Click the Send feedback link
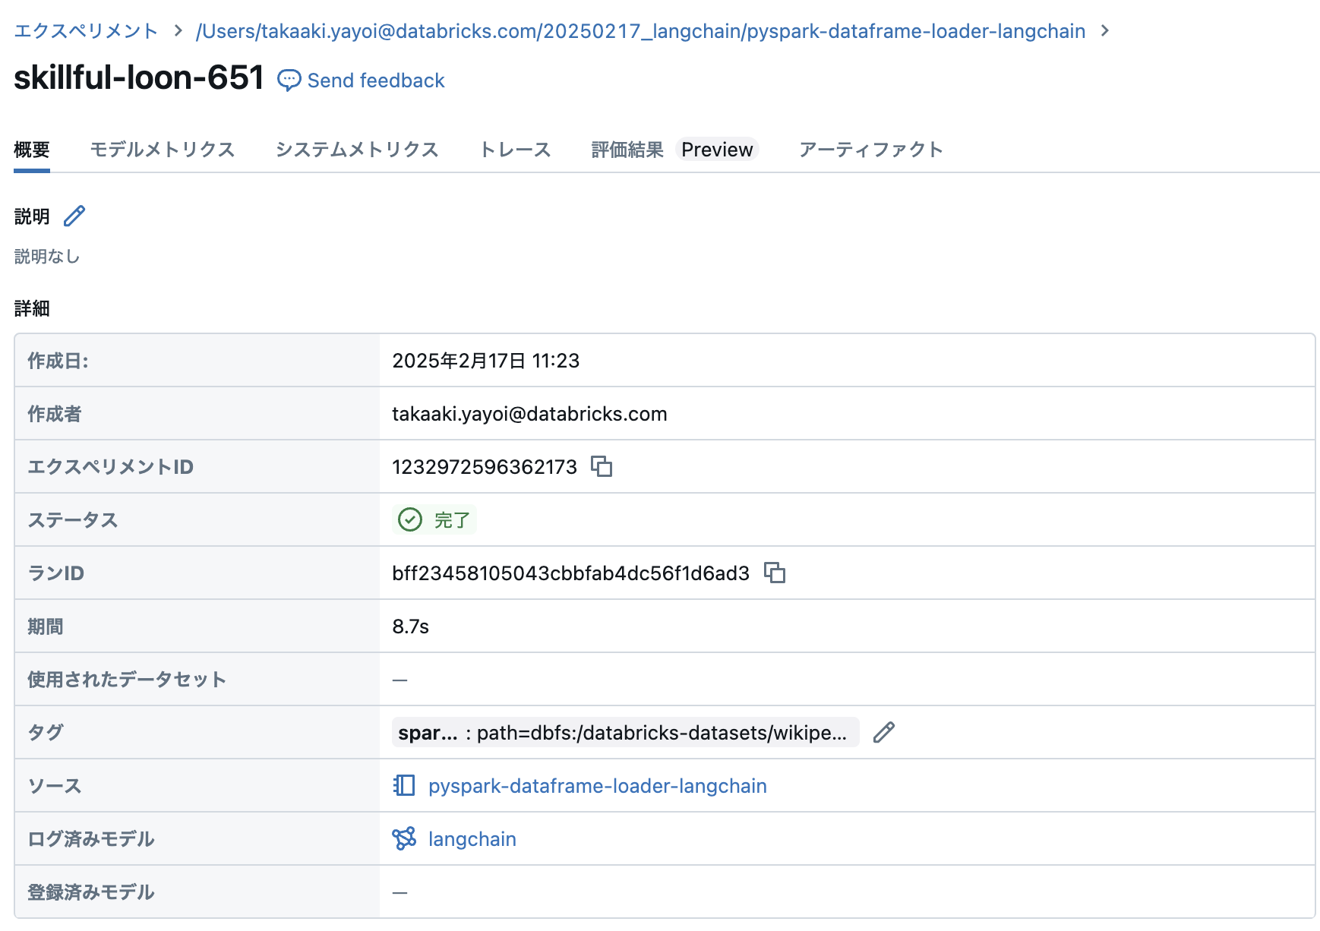The width and height of the screenshot is (1320, 931). [375, 80]
